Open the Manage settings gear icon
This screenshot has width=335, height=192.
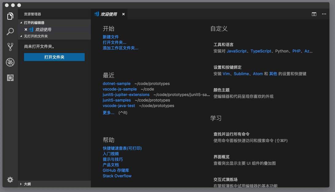(10, 180)
